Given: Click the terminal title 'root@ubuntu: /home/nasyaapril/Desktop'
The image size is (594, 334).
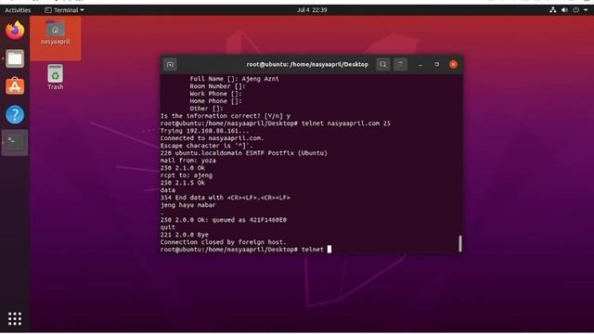Looking at the screenshot, I should pyautogui.click(x=307, y=64).
